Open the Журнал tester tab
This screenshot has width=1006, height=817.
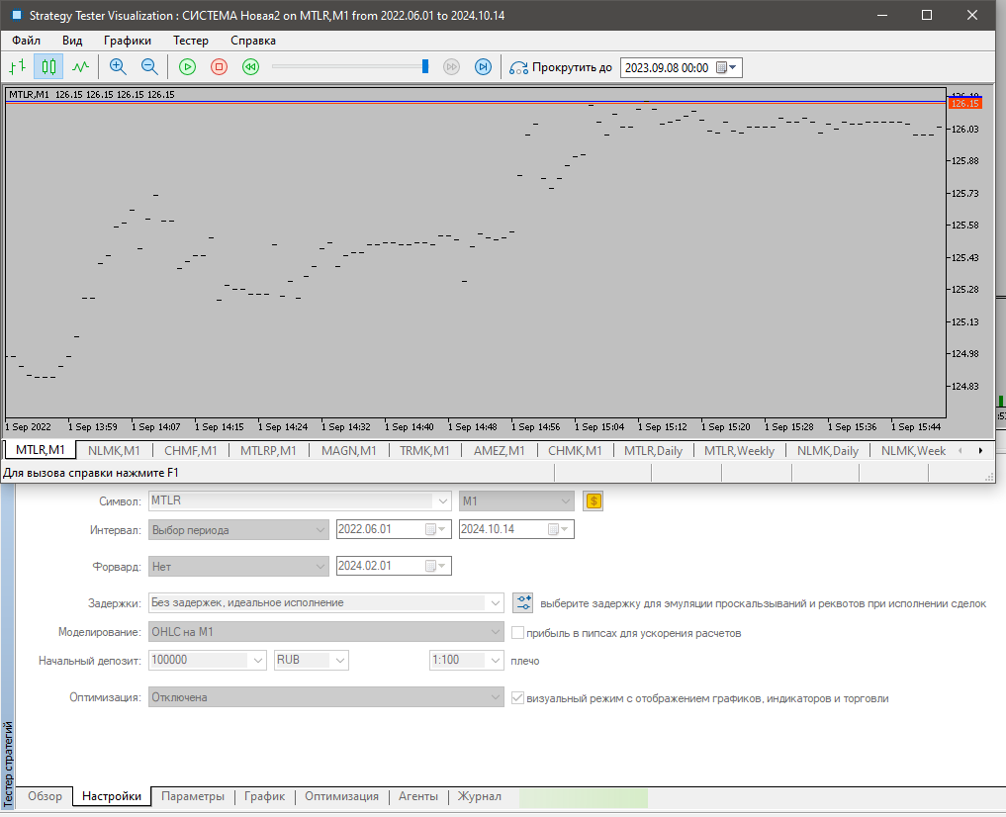coord(480,796)
